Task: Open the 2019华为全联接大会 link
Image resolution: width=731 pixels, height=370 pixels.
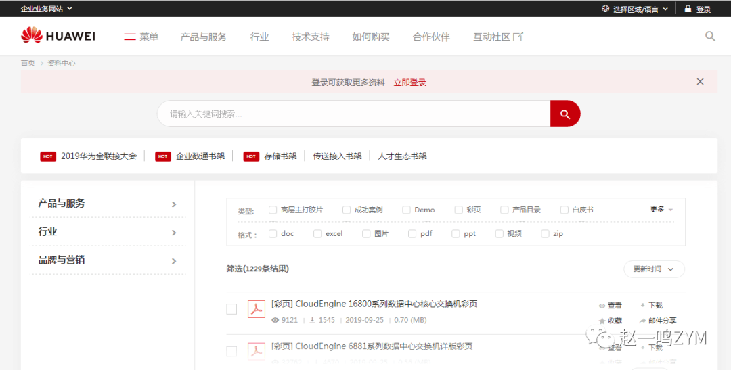Action: click(99, 156)
